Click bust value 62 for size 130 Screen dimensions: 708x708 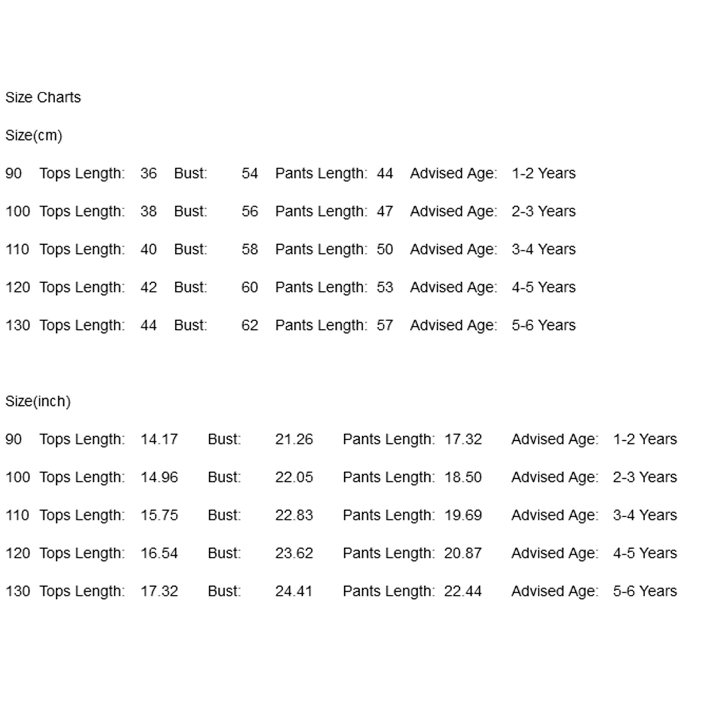250,326
